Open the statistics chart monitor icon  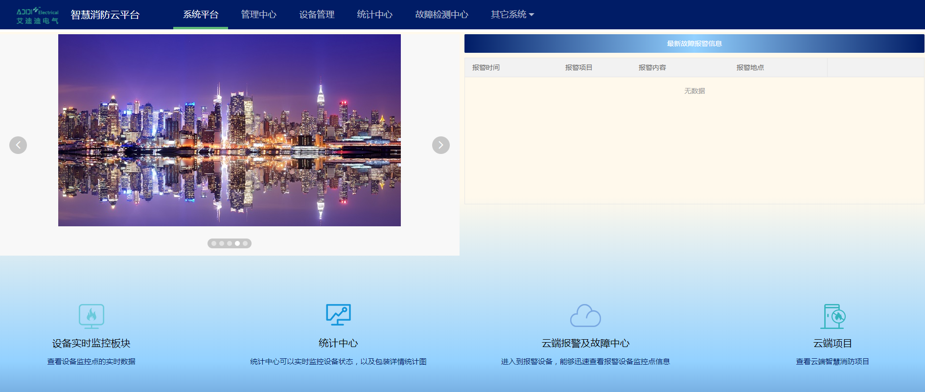(x=338, y=315)
